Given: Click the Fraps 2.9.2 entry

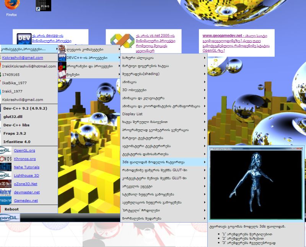Looking at the screenshot, I should point(29,134).
